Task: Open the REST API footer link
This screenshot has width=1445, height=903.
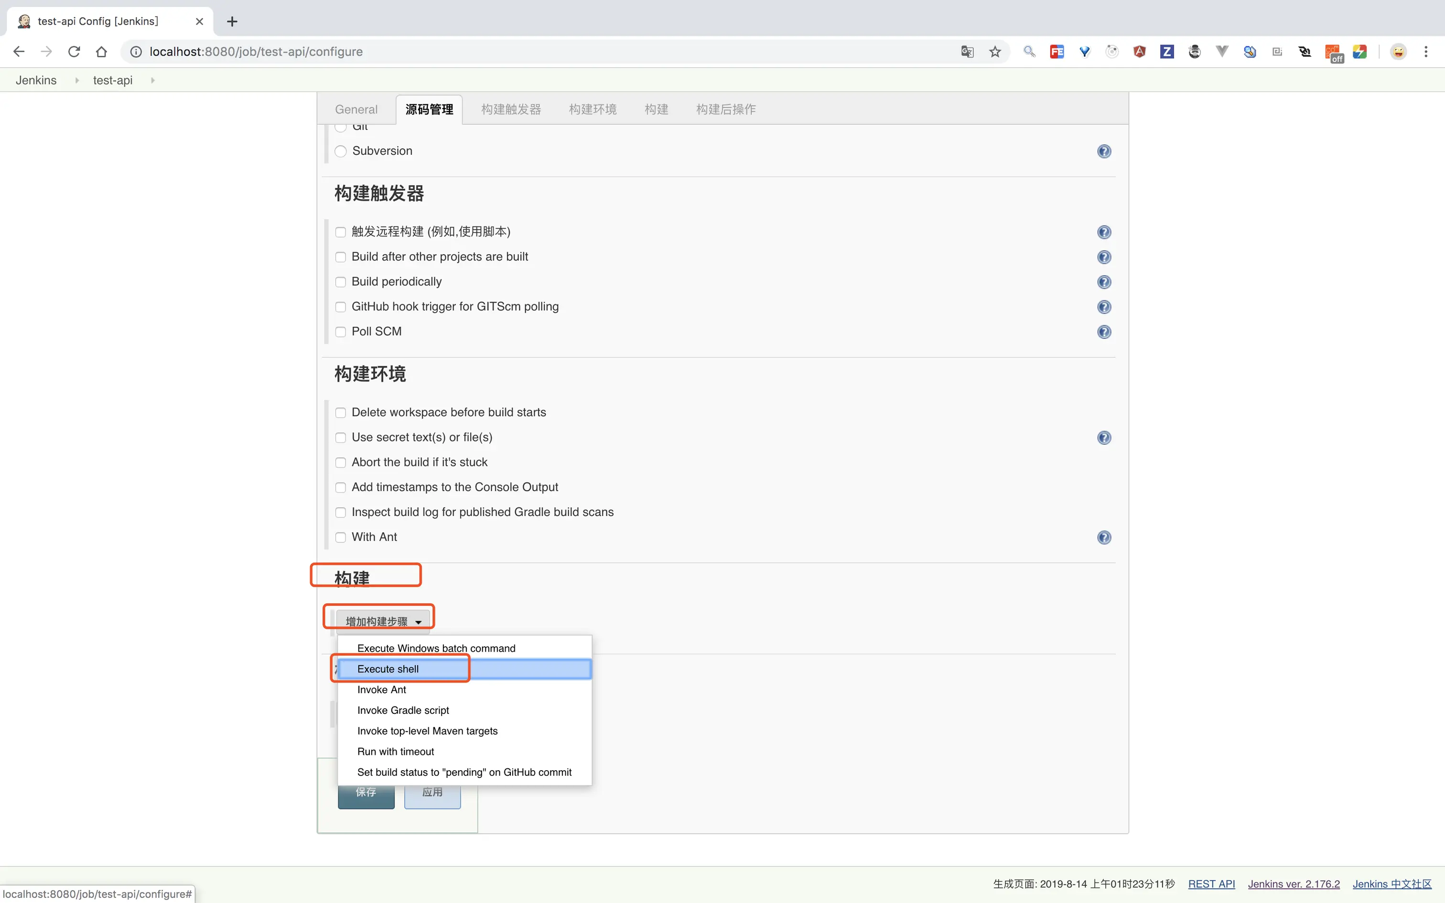Action: (x=1211, y=884)
